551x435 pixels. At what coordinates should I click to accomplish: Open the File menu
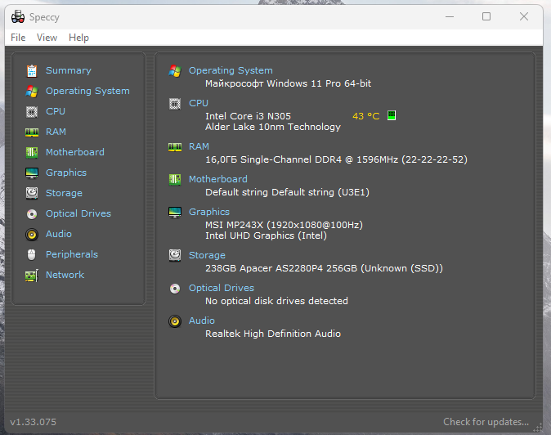[18, 38]
